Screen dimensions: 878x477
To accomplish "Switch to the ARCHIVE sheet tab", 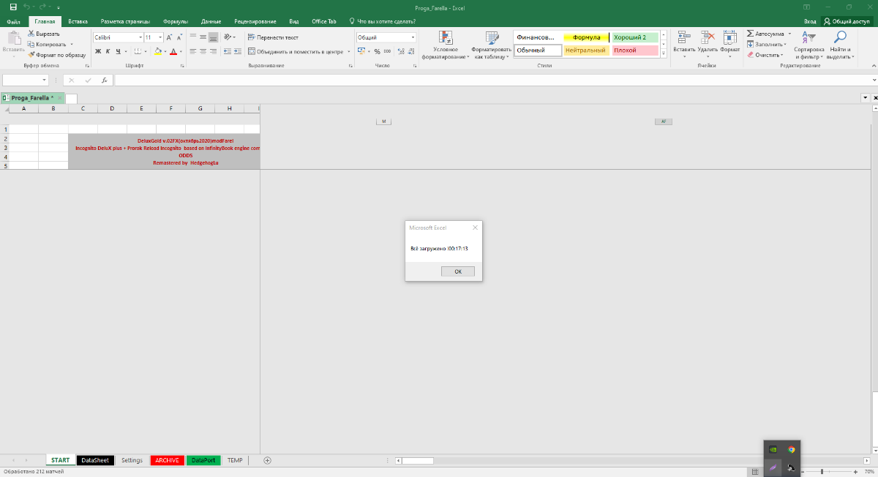I will pos(167,460).
